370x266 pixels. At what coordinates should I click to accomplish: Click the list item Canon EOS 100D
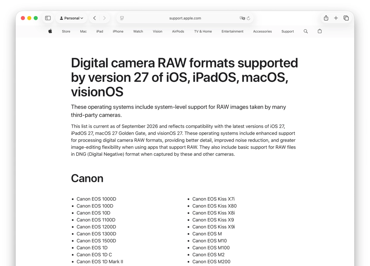[x=95, y=206]
